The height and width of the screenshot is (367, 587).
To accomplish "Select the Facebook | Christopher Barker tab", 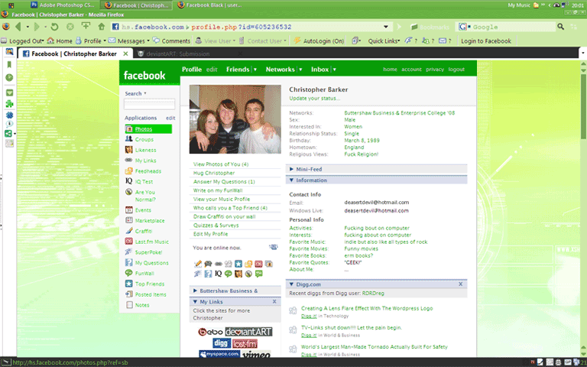I will pyautogui.click(x=74, y=54).
